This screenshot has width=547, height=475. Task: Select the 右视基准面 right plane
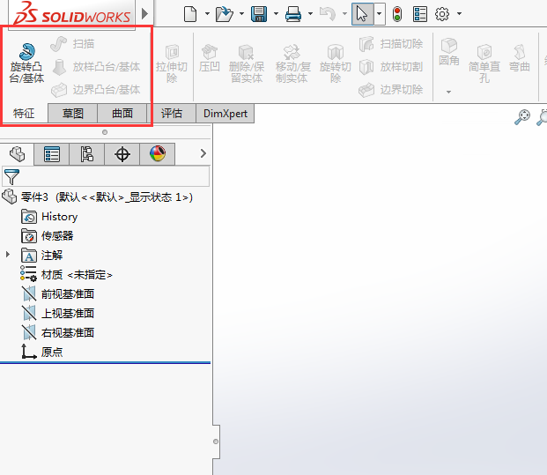[58, 332]
